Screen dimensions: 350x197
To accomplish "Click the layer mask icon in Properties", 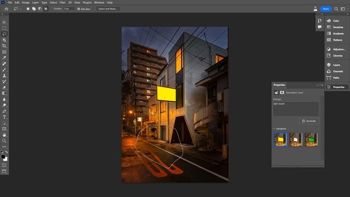I will 282,92.
